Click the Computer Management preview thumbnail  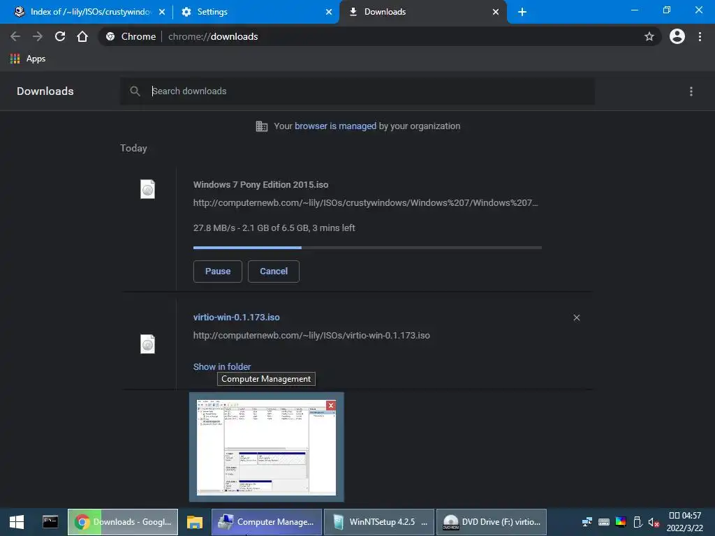point(266,447)
